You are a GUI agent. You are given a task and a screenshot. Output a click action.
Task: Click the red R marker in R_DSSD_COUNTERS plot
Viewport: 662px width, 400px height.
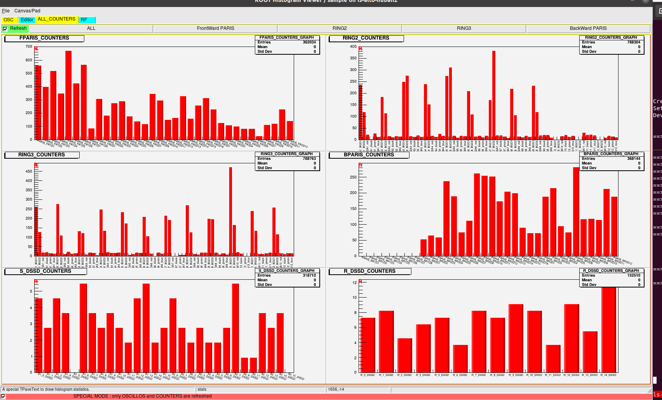360,282
